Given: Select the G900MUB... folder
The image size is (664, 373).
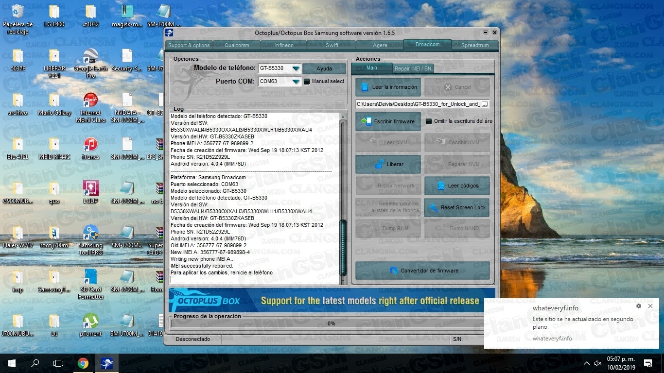Looking at the screenshot, I should pyautogui.click(x=17, y=192).
